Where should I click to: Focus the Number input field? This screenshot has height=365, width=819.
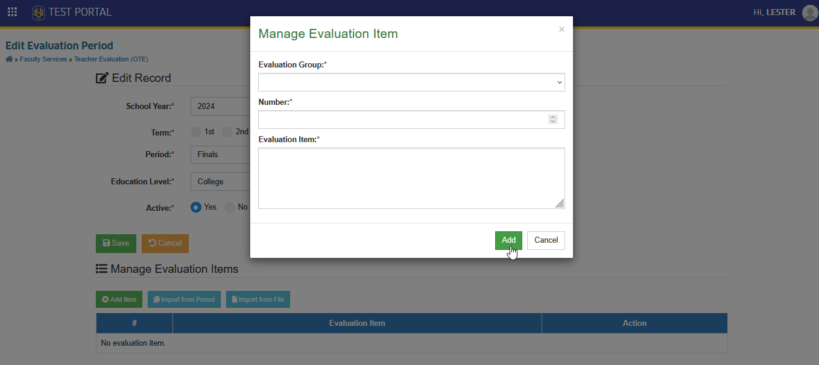(x=411, y=119)
